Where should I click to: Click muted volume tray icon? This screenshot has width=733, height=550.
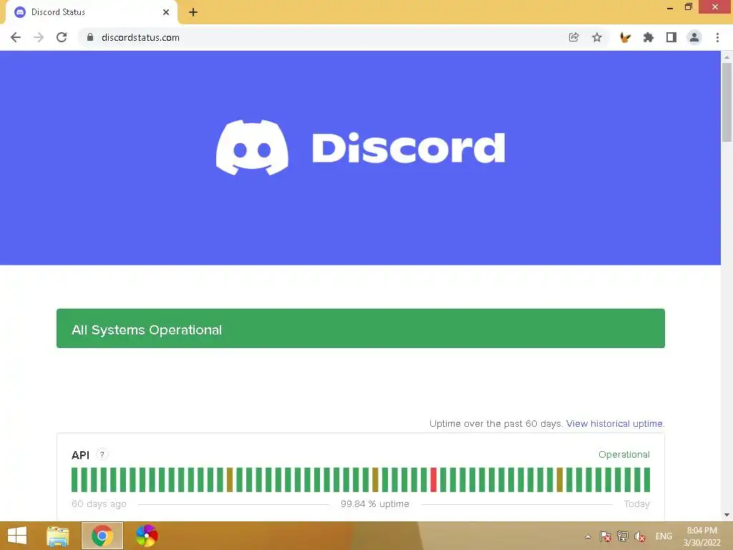click(640, 536)
